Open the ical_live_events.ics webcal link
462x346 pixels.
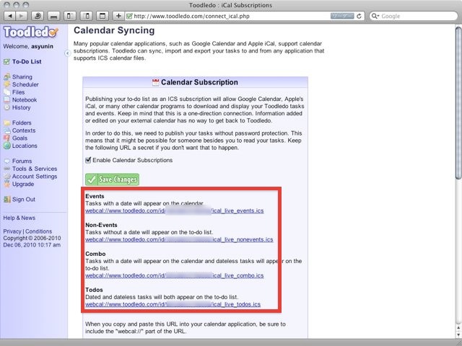pyautogui.click(x=175, y=210)
